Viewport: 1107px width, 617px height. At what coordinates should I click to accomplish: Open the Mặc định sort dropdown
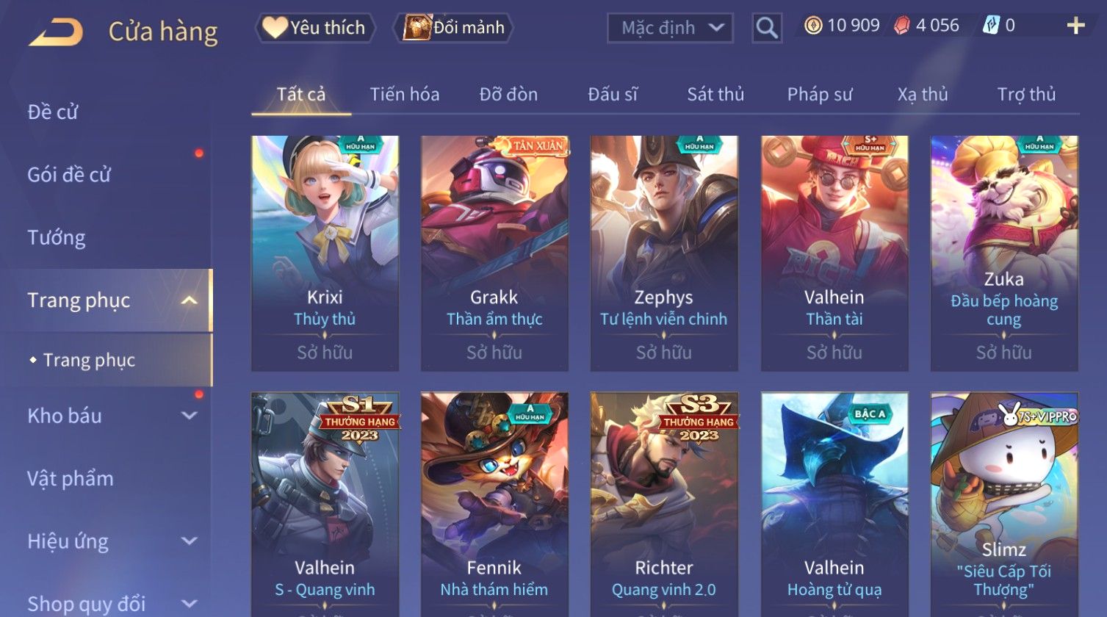(x=670, y=28)
